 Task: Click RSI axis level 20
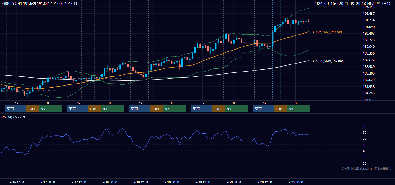pyautogui.click(x=364, y=163)
